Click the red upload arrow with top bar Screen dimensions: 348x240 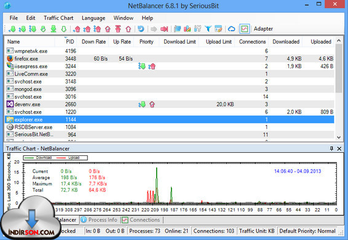118,29
